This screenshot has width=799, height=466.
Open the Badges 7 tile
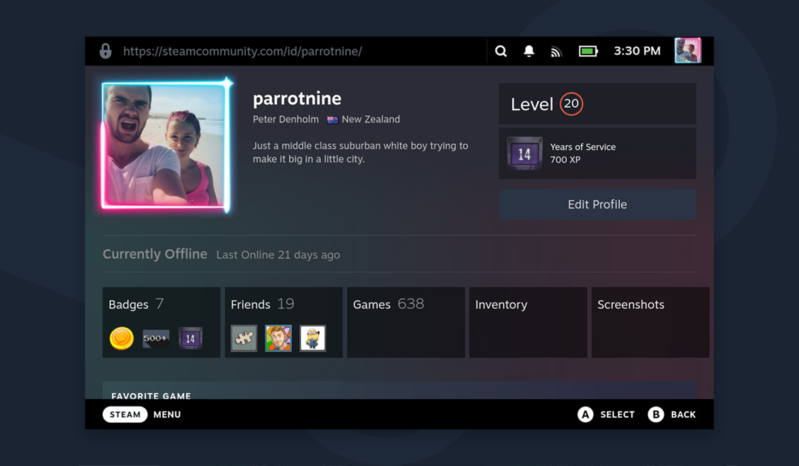[x=161, y=322]
